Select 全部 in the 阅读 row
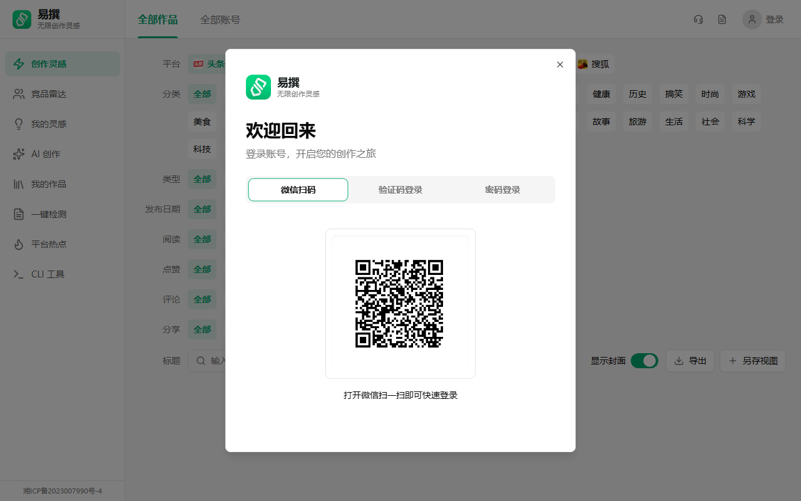Screen dimensions: 801x501 [x=202, y=239]
